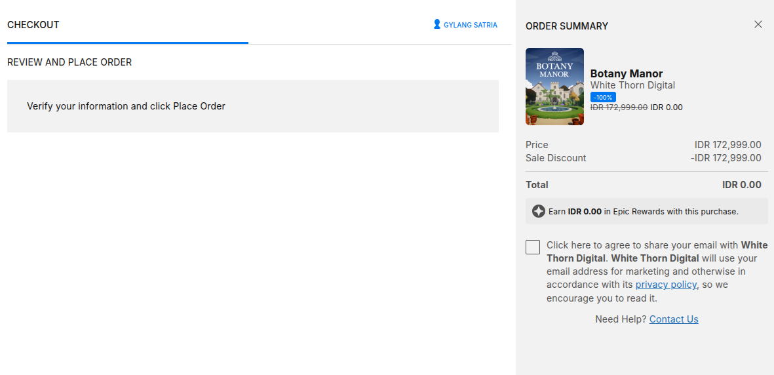Click the Verify your information message box
Screen dimensions: 774x375
(252, 106)
